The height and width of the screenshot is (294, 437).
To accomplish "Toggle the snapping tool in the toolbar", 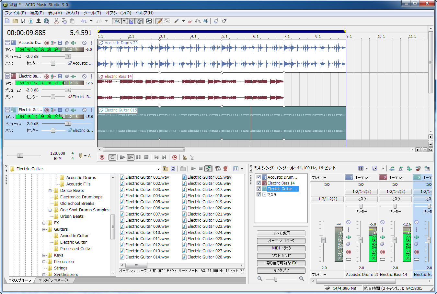I will coord(117,21).
